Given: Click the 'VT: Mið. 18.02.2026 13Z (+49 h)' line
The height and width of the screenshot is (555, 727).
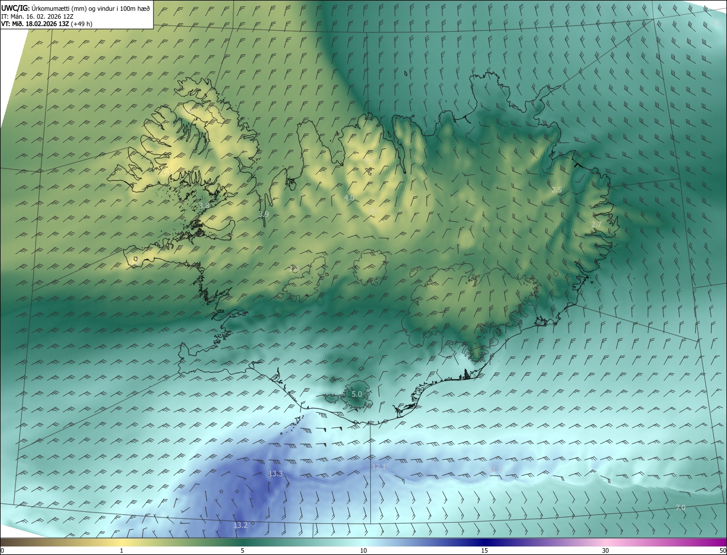Looking at the screenshot, I should click(47, 24).
